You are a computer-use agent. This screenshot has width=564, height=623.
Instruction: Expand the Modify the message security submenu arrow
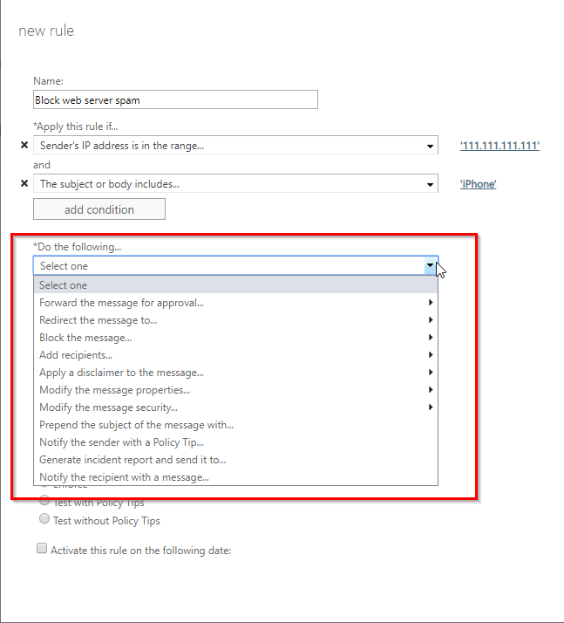[431, 407]
